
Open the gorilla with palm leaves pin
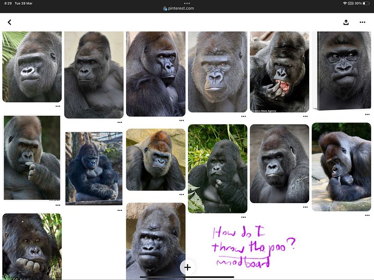pos(32,66)
